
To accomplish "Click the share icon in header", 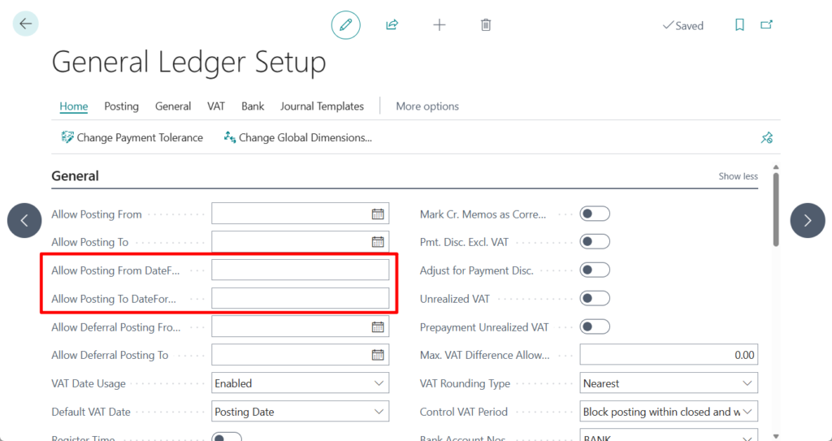I will pyautogui.click(x=392, y=25).
